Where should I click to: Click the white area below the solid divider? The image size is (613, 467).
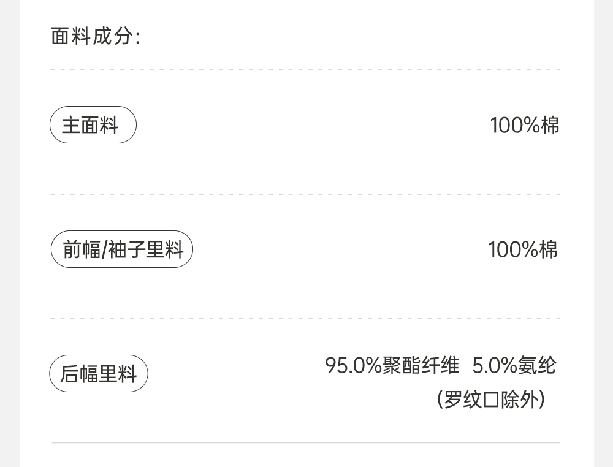pyautogui.click(x=305, y=456)
